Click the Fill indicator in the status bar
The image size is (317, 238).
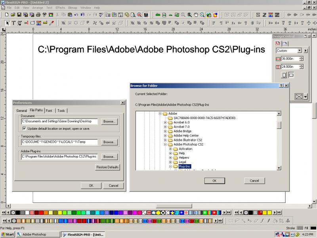pyautogui.click(x=313, y=228)
